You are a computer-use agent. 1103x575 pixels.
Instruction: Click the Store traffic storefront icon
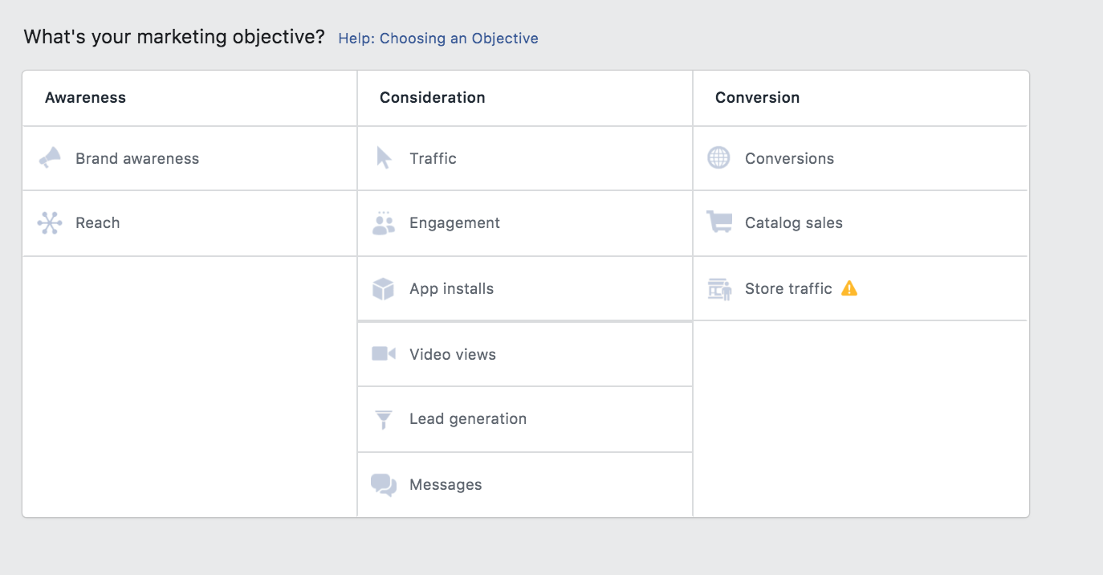[719, 289]
